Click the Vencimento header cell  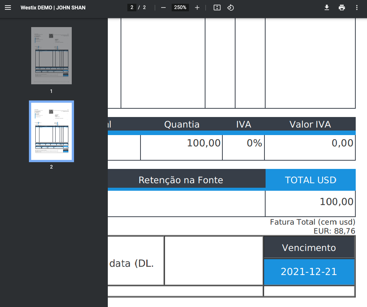309,248
